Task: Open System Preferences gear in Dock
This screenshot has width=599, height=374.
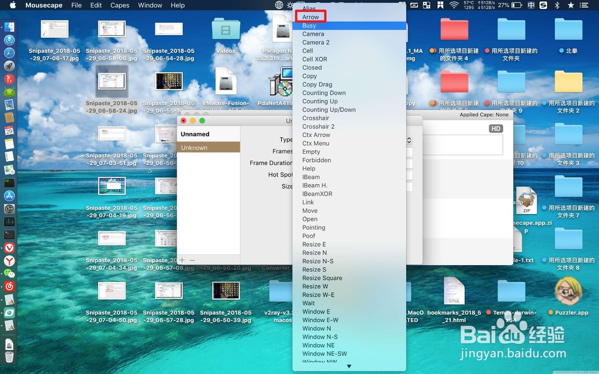Action: [x=9, y=208]
